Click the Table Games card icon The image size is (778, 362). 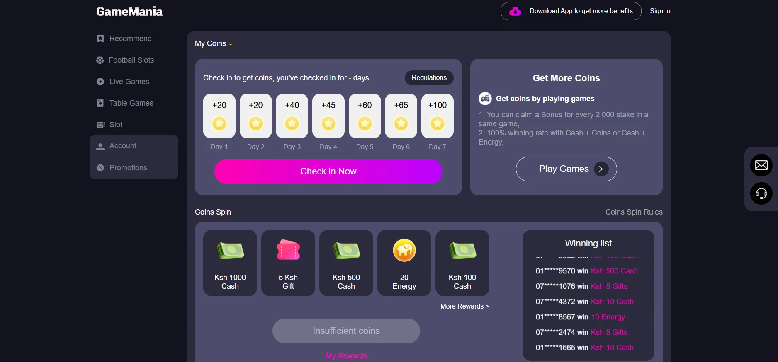point(100,103)
